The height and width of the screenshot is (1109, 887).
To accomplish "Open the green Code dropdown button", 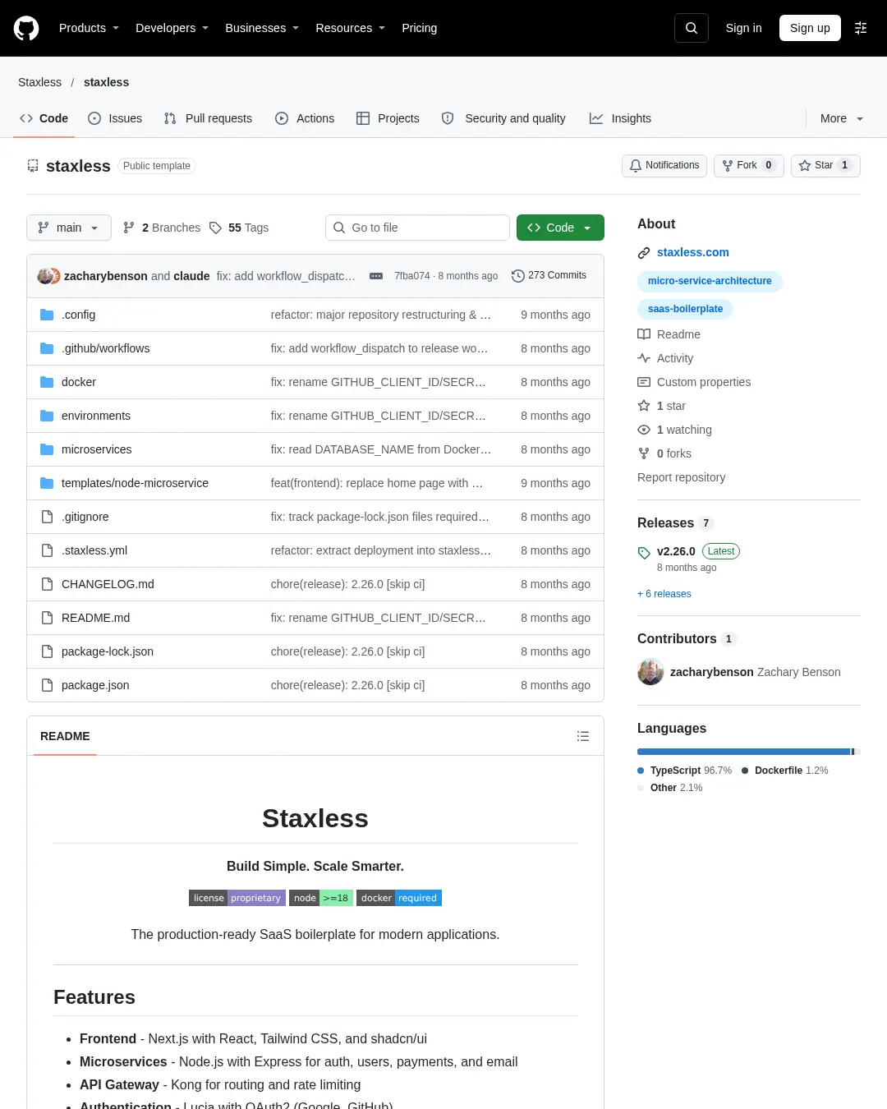I will click(560, 228).
